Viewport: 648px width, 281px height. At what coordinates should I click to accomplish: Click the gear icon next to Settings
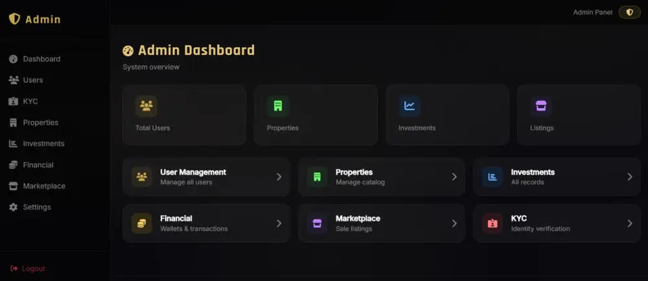click(13, 207)
